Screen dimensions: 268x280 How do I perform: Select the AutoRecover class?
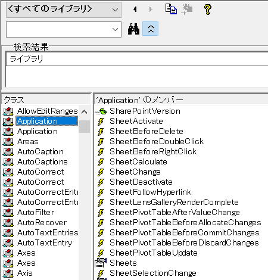pyautogui.click(x=42, y=222)
